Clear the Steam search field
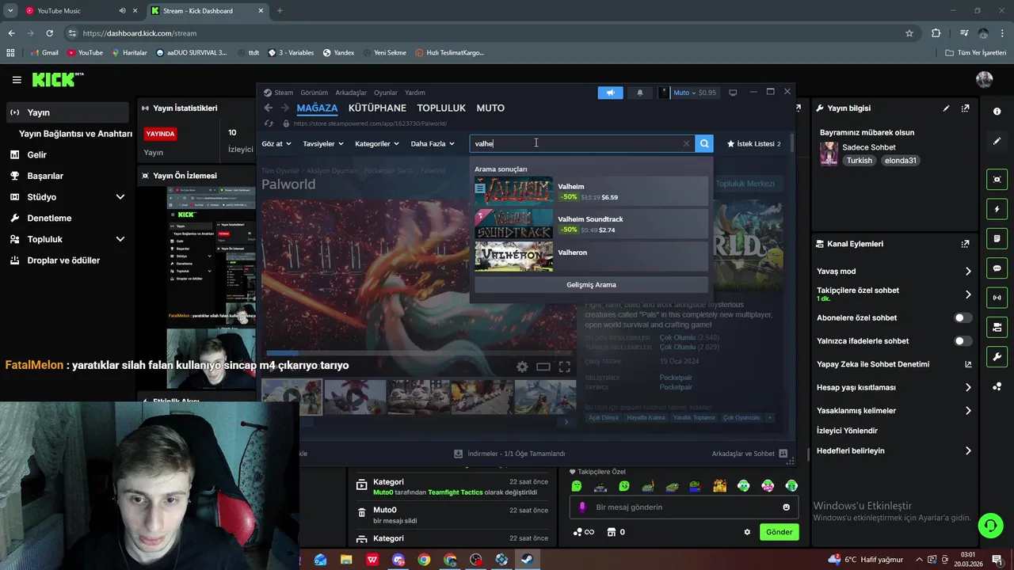Image resolution: width=1014 pixels, height=570 pixels. tap(686, 143)
